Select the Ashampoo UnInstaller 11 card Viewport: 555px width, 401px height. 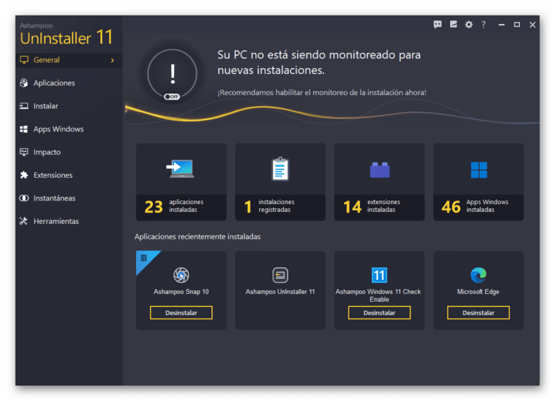(x=280, y=291)
